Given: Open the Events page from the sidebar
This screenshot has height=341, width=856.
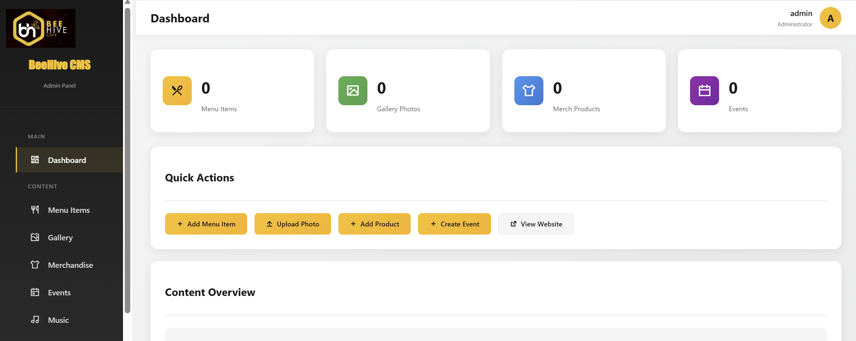Looking at the screenshot, I should 59,292.
